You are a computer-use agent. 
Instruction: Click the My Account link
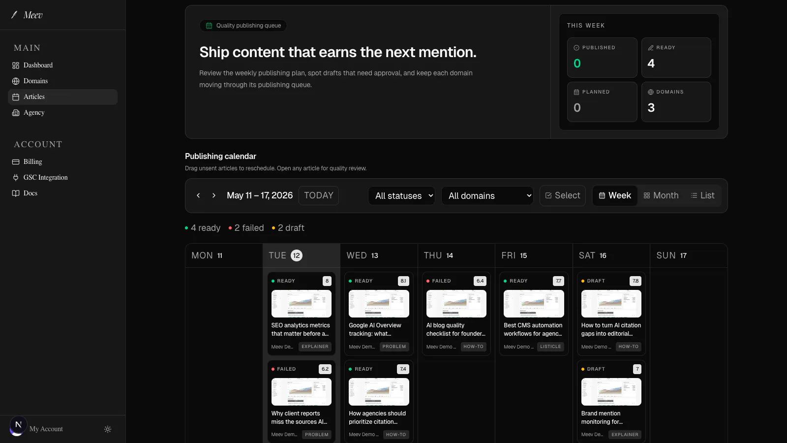pyautogui.click(x=46, y=429)
